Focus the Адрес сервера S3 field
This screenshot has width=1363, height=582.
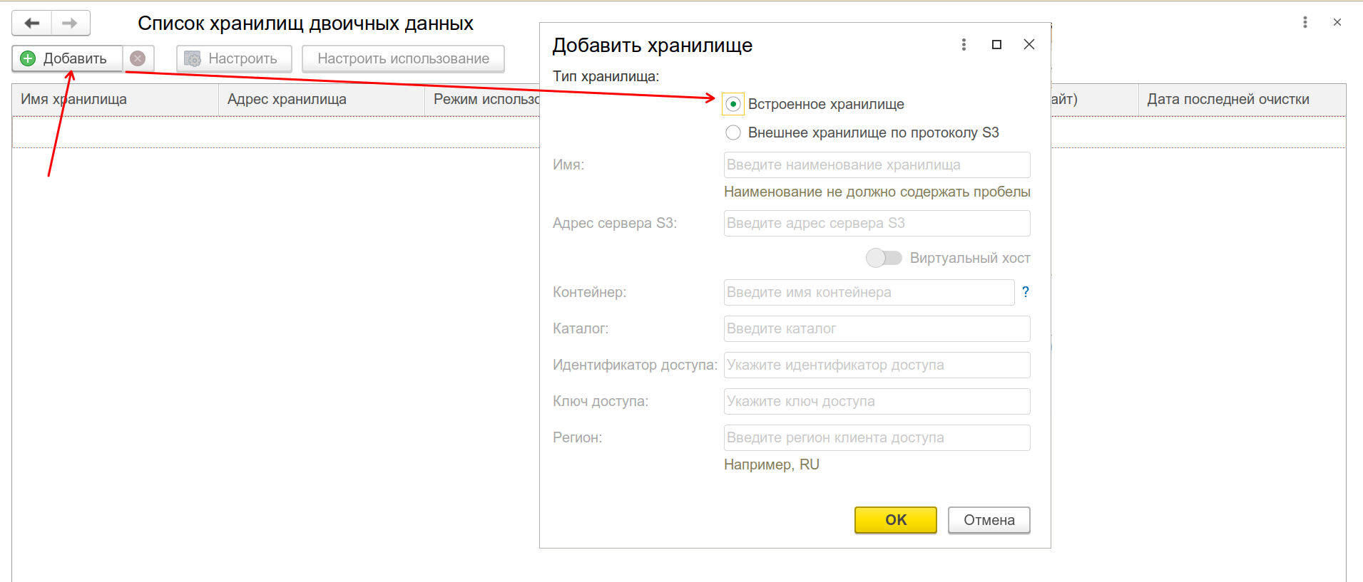(877, 224)
